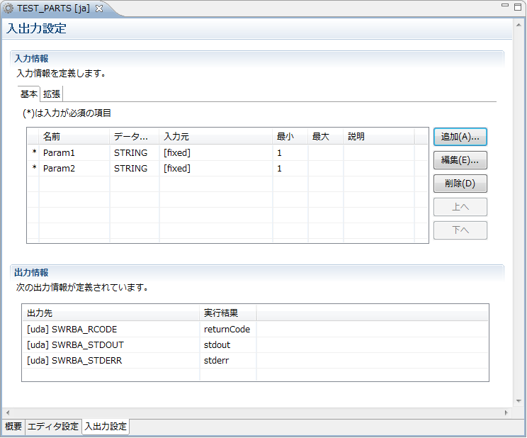This screenshot has width=527, height=438.
Task: Click the 追加(A)... button
Action: pos(460,137)
